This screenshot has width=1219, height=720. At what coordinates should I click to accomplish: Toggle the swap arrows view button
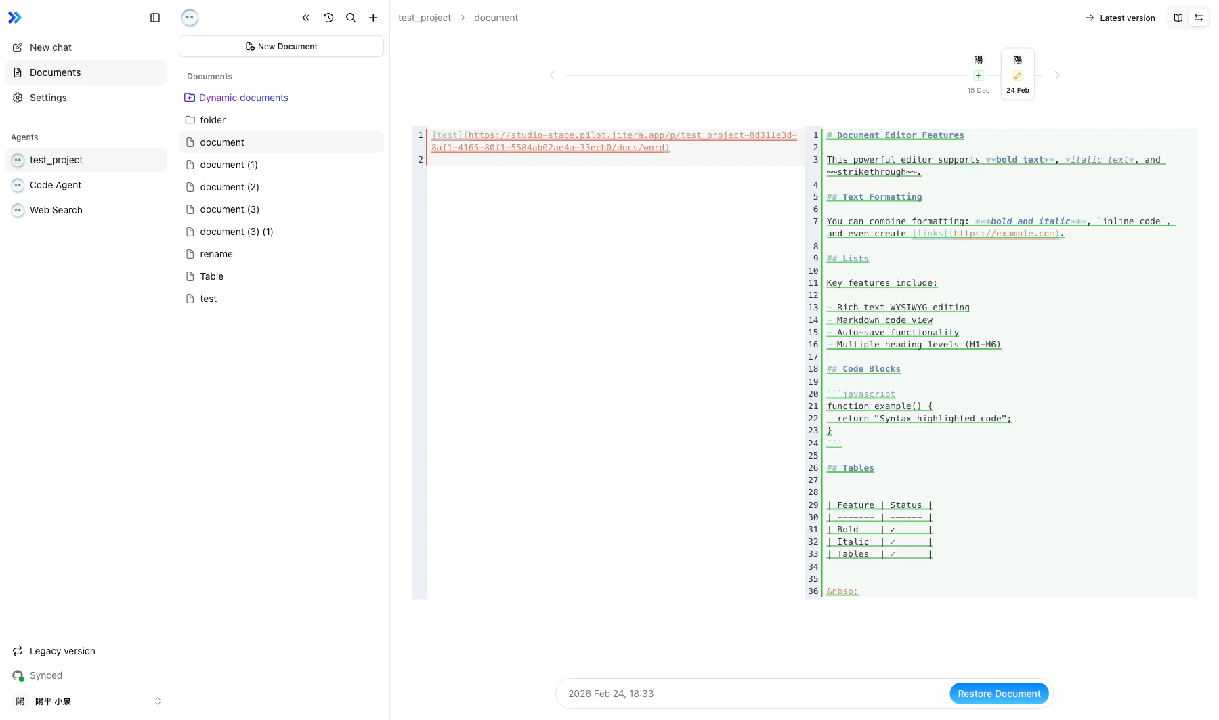1199,18
